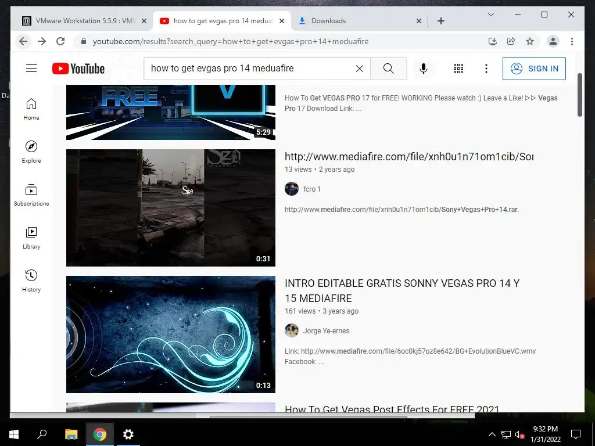
Task: Open How To Get Vegas Post Effects title
Action: [392, 408]
